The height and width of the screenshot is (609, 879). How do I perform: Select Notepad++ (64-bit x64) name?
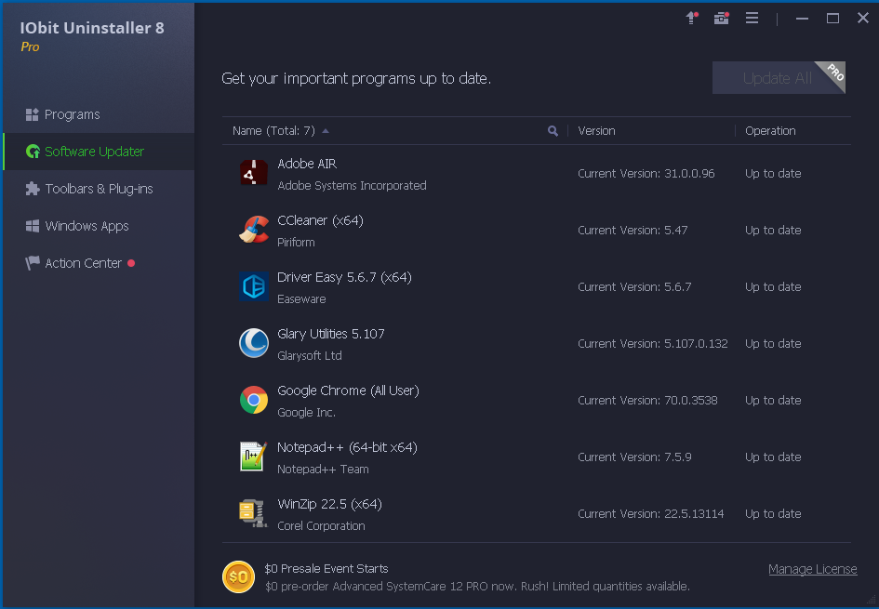click(347, 447)
